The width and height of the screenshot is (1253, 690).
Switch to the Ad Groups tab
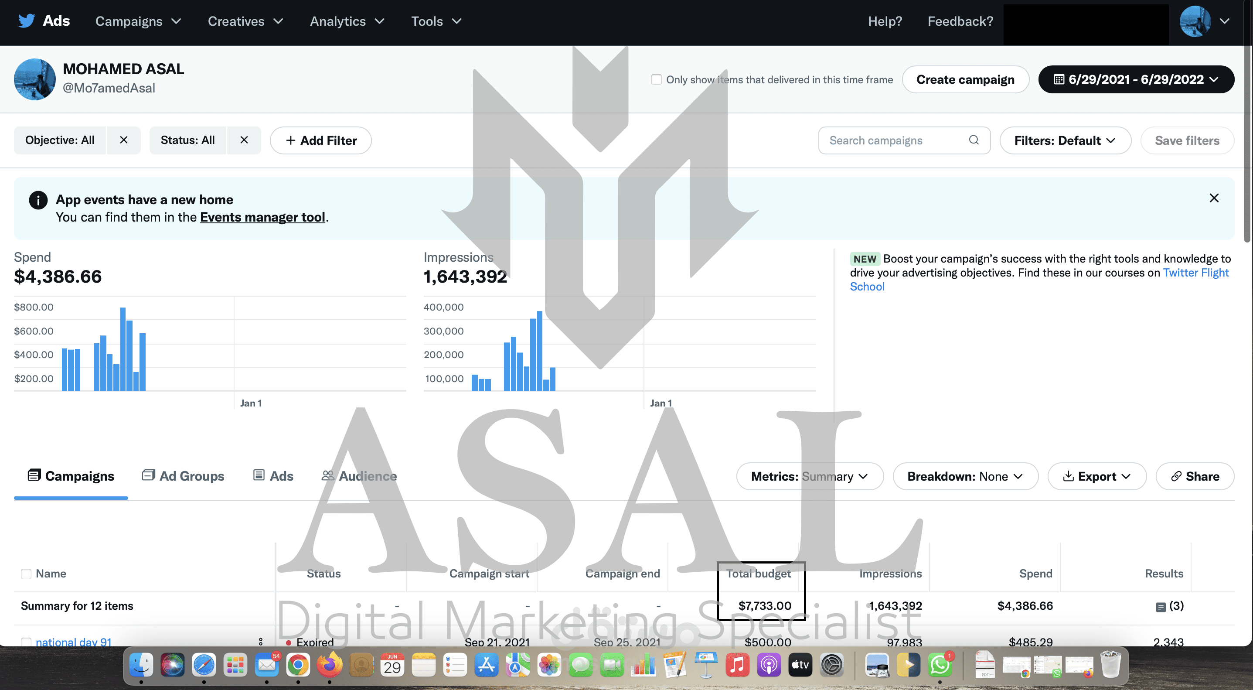pyautogui.click(x=184, y=476)
